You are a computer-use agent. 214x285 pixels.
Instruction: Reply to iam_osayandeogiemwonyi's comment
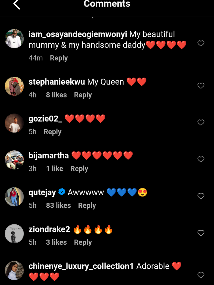[59, 58]
